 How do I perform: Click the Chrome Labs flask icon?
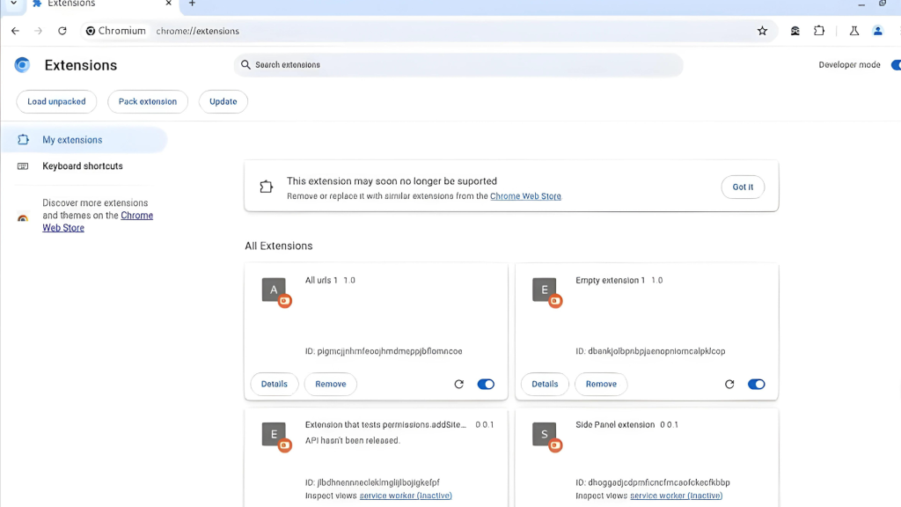pyautogui.click(x=853, y=31)
